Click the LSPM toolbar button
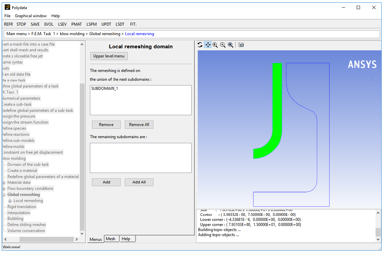Viewport: 383px width, 253px height. (x=92, y=24)
